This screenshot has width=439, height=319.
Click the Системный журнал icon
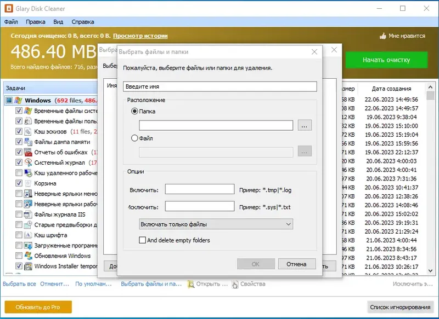[28, 163]
